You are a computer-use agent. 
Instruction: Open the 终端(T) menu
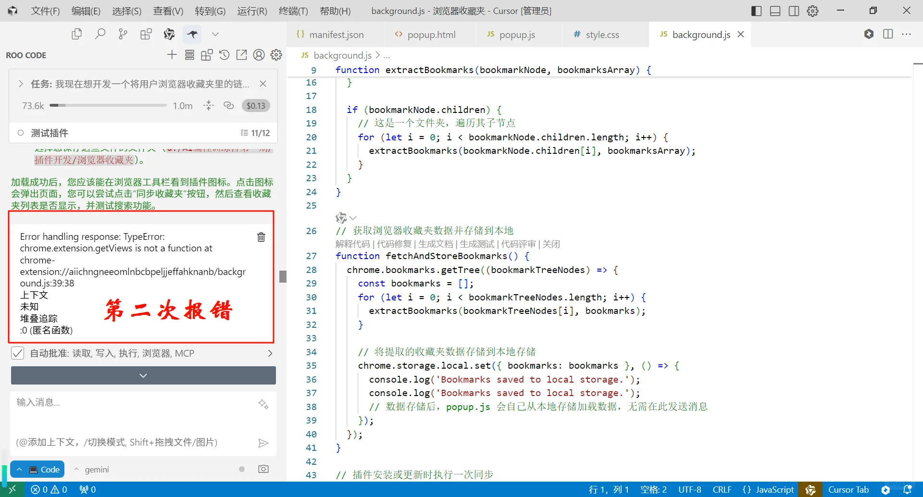pos(293,11)
